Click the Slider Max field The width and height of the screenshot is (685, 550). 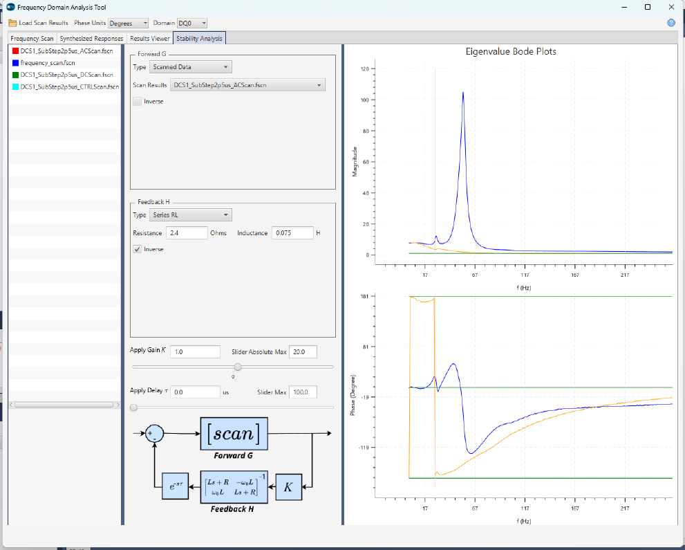click(303, 392)
